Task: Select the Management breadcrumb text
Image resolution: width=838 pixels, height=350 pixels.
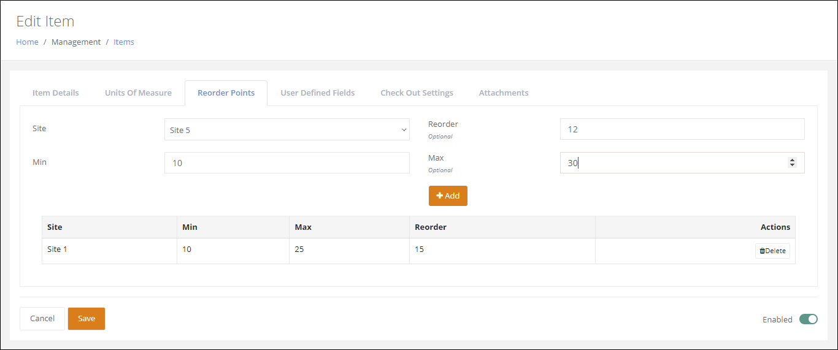Action: (x=76, y=42)
